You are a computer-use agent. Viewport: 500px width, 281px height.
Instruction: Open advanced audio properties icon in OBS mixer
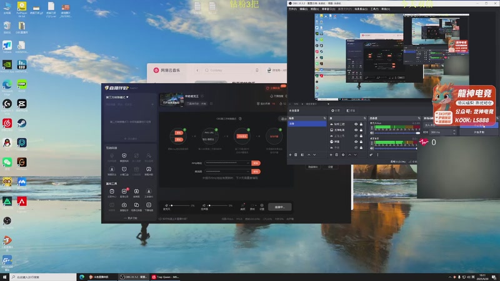pos(371,155)
